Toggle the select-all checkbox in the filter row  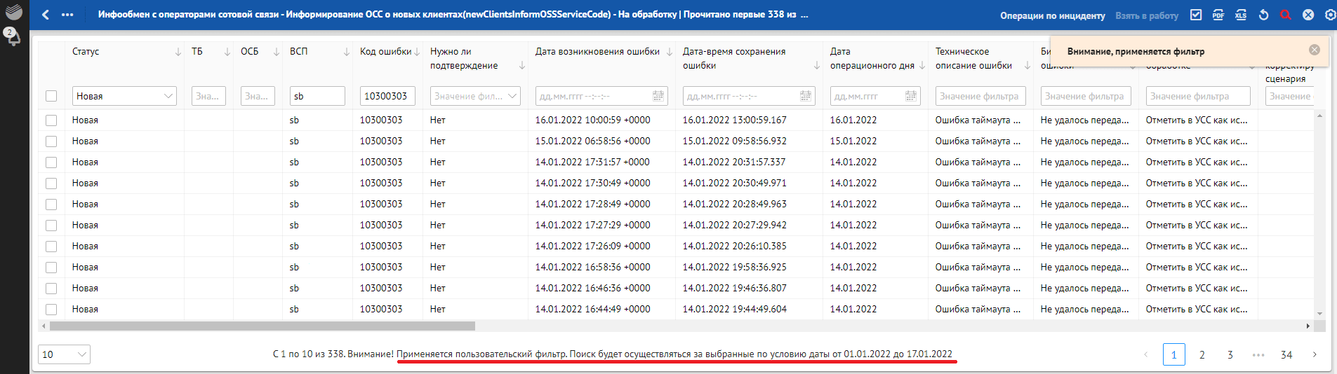[x=51, y=96]
